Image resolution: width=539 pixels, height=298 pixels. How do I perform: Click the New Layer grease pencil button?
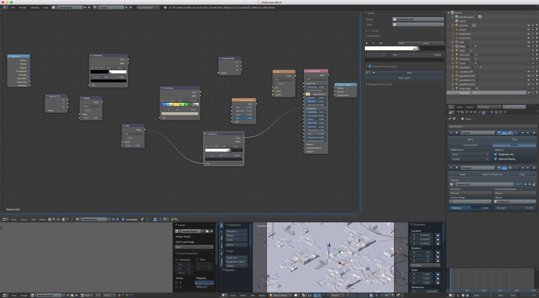click(404, 78)
